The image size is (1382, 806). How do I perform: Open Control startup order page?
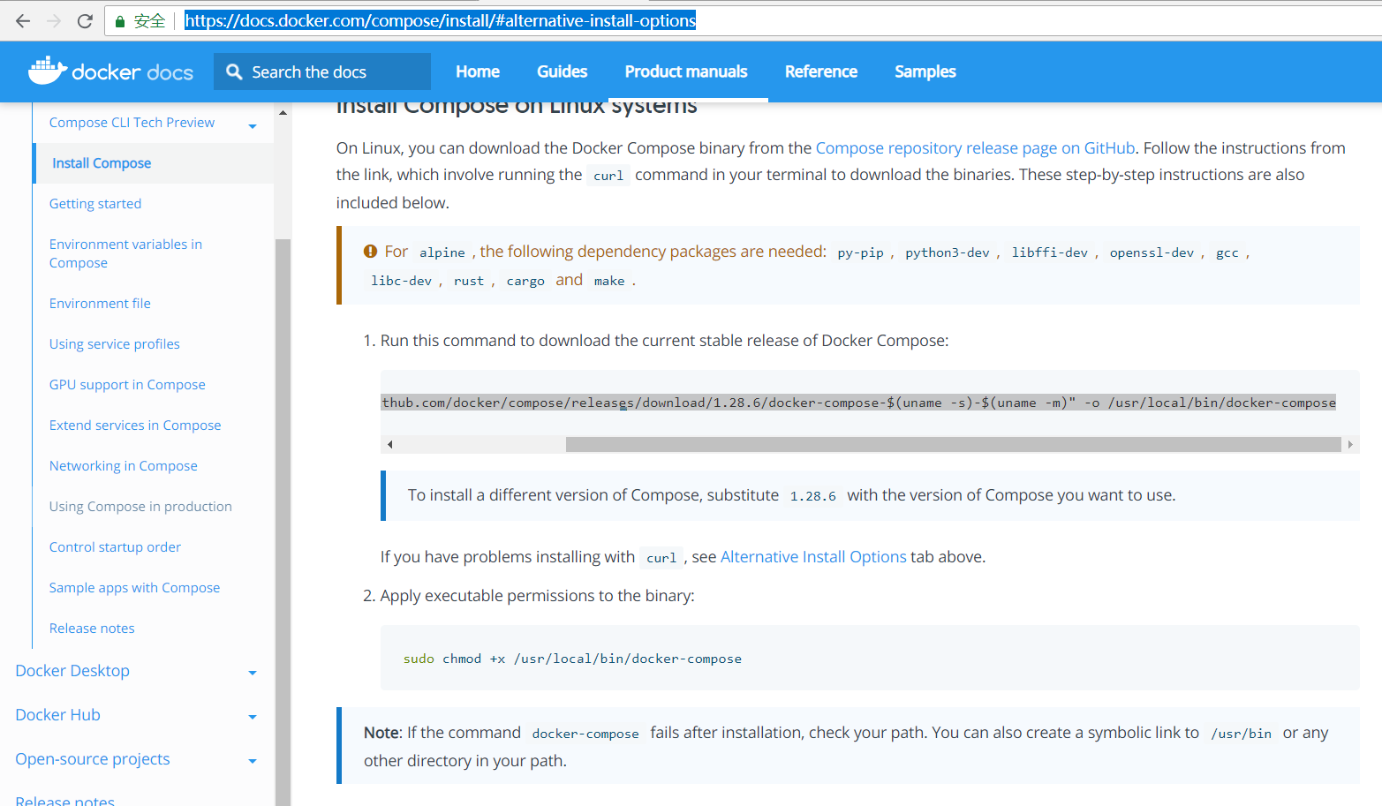click(115, 547)
